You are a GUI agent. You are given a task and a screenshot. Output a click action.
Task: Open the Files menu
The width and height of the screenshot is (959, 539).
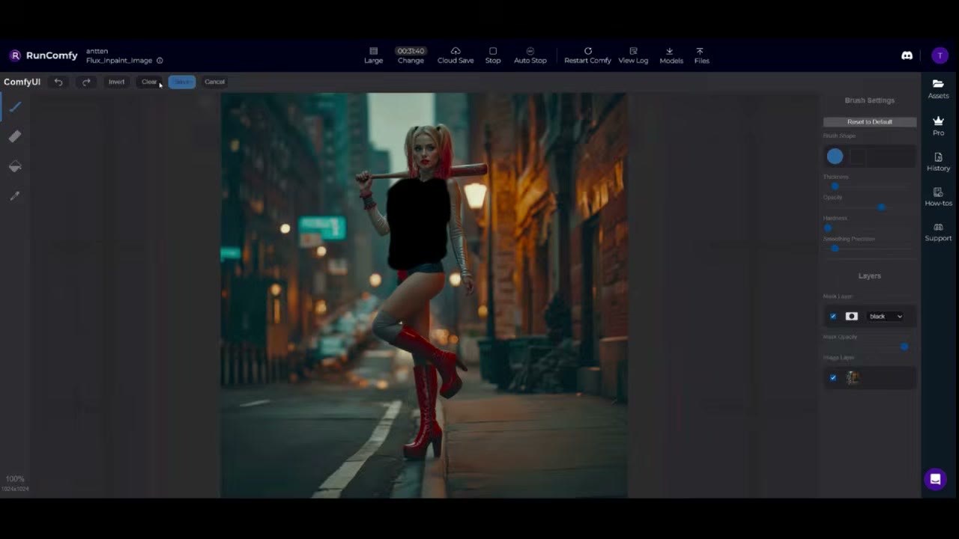point(701,55)
